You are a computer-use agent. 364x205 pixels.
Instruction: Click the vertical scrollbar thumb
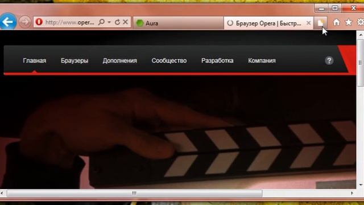(360, 63)
